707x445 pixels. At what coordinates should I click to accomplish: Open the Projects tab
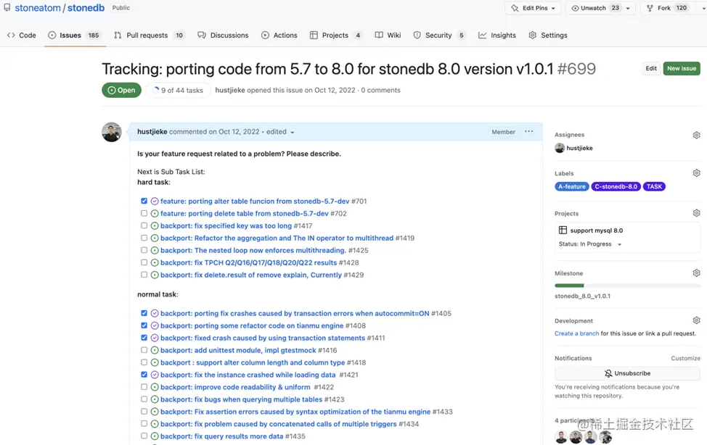click(335, 35)
